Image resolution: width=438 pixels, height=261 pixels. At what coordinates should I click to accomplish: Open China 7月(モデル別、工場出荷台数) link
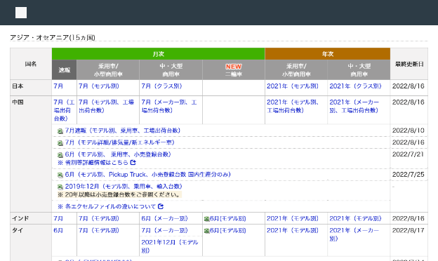[106, 106]
